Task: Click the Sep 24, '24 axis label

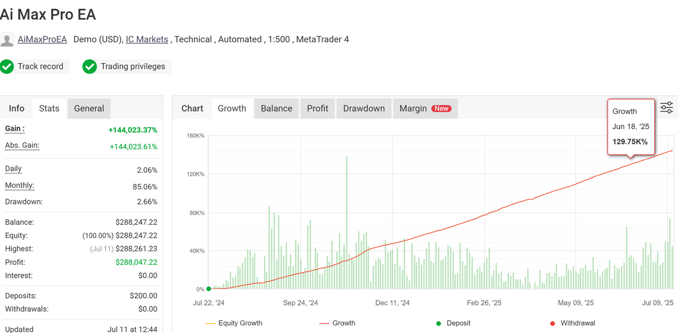Action: coord(301,303)
